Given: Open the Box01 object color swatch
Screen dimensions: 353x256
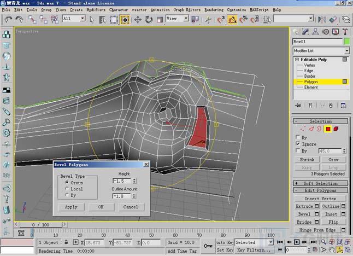Looking at the screenshot, I should pyautogui.click(x=346, y=42).
